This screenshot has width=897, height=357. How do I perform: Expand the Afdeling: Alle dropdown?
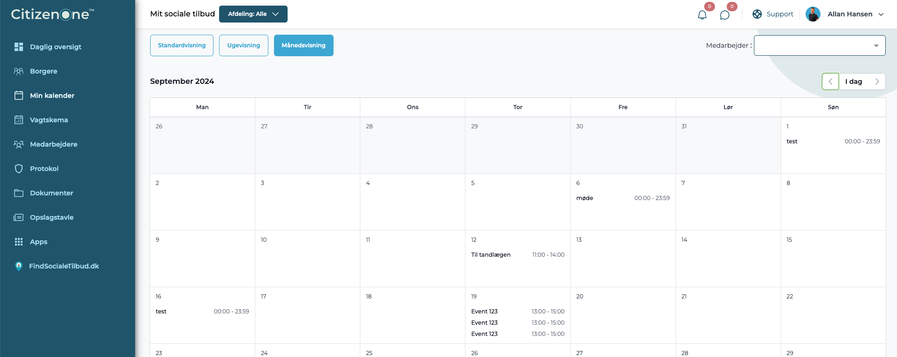[253, 14]
